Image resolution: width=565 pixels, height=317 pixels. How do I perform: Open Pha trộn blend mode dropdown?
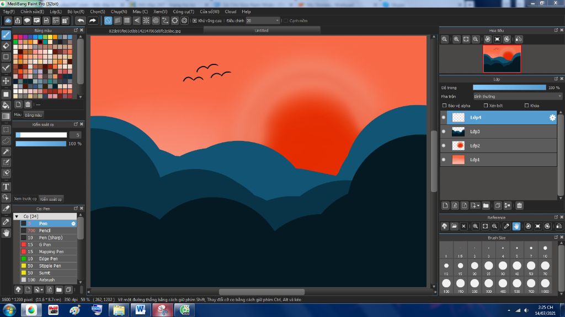pos(518,96)
